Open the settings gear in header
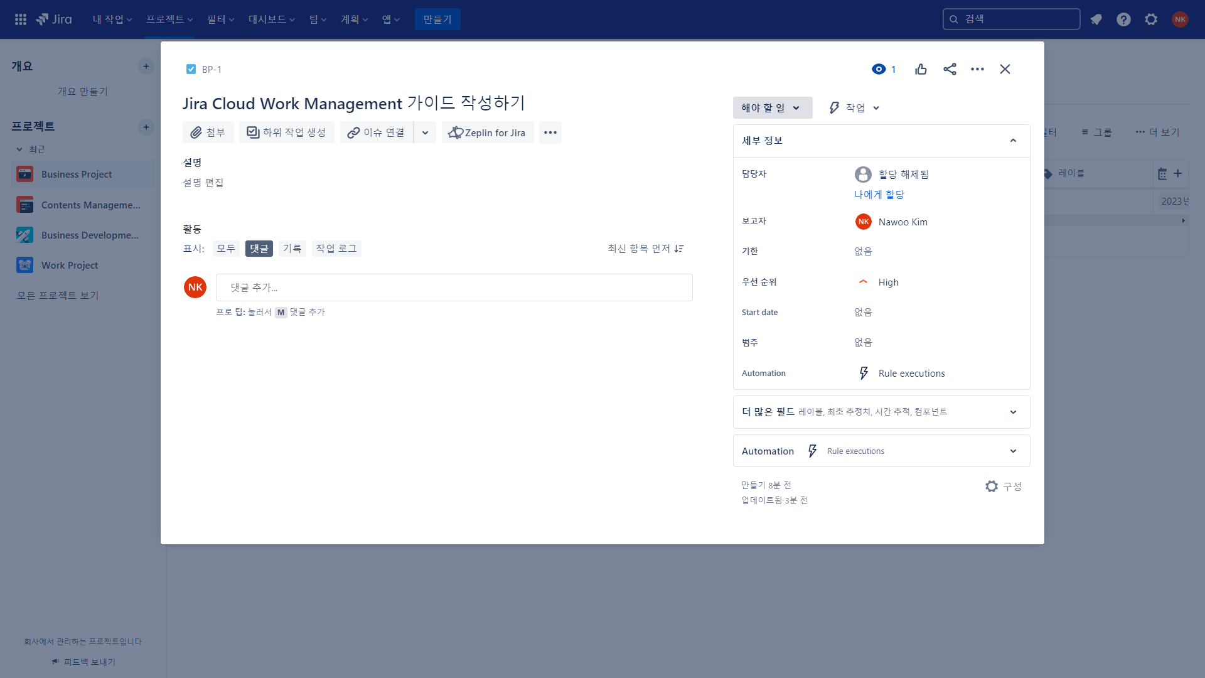1205x678 pixels. [1151, 19]
